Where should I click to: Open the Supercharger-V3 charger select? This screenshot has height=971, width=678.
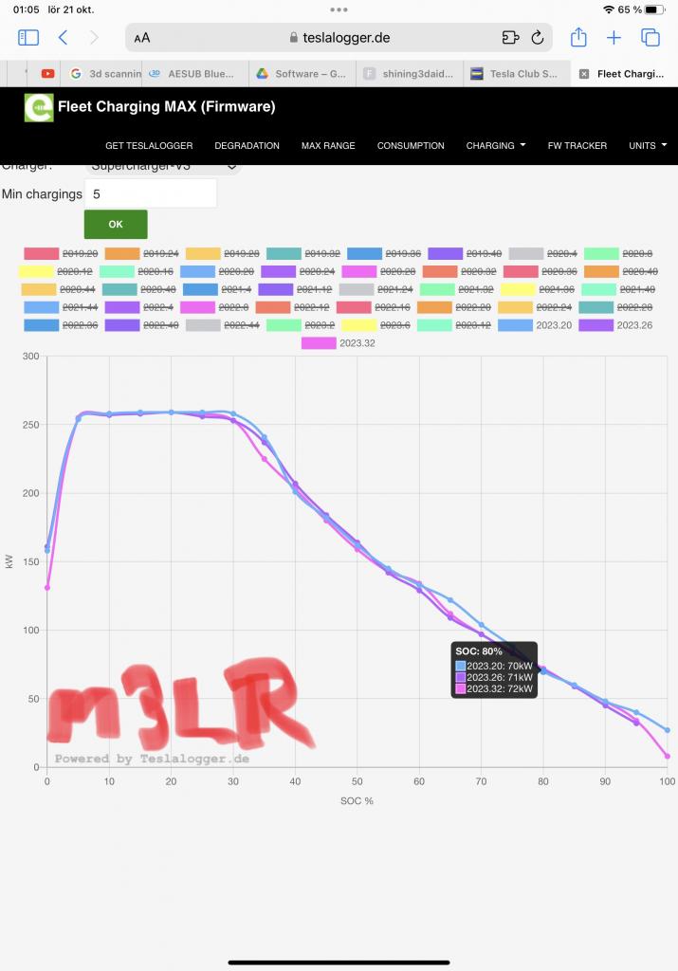pyautogui.click(x=163, y=167)
